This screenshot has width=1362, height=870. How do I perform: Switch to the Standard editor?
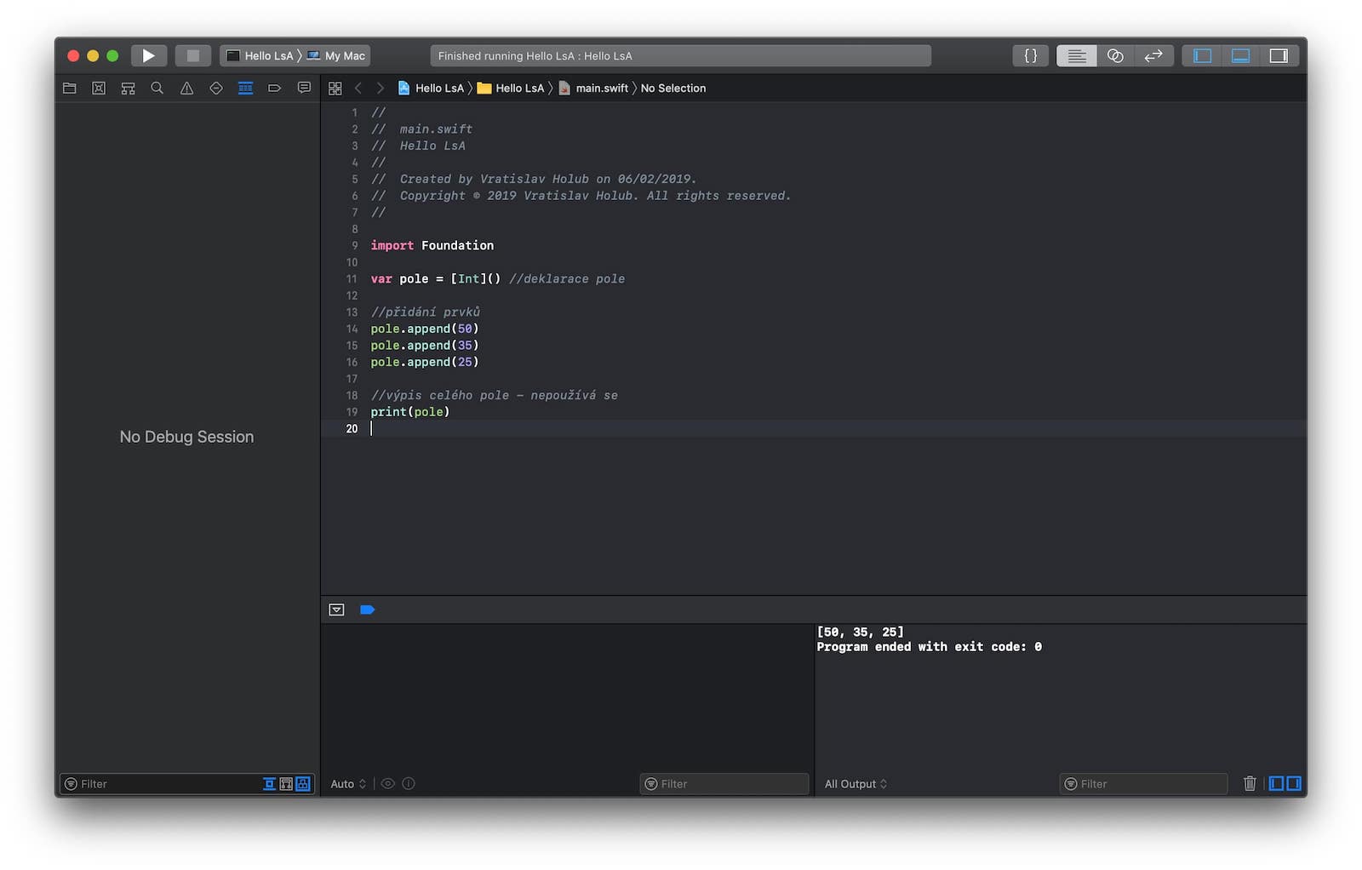point(1076,55)
